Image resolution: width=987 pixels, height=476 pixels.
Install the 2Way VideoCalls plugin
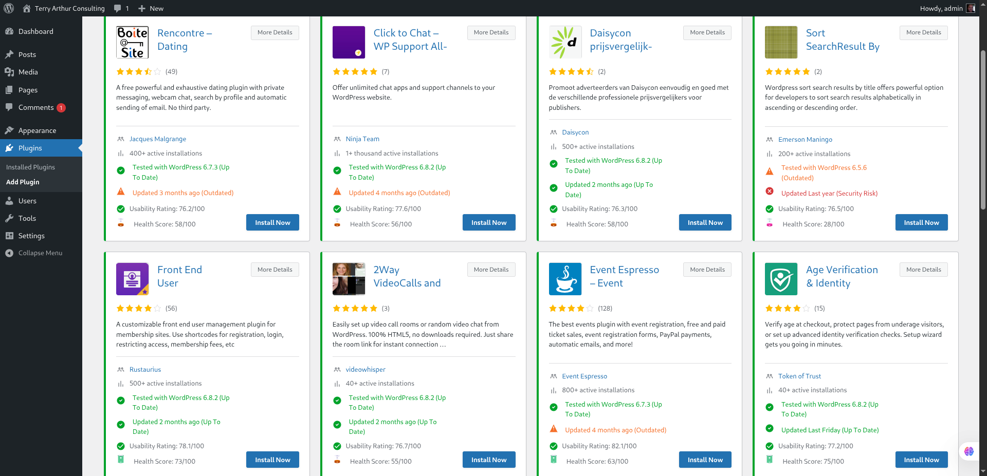(x=489, y=460)
